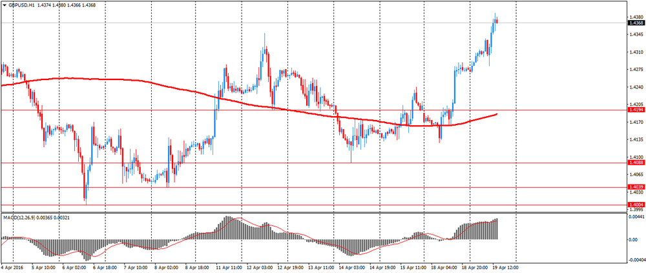Viewport: 646px width, 273px height.
Task: Click the 1.4135 price axis value
Action: pyautogui.click(x=635, y=139)
